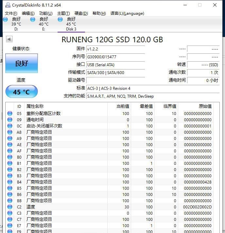Click the transfer mode field SATA/300 | SATA/600
The image size is (225, 233).
coord(115,72)
